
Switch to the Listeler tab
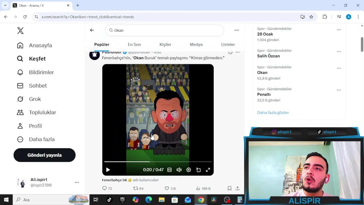[x=228, y=44]
